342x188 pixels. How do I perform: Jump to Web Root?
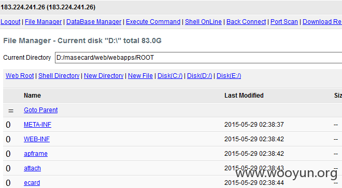[20, 76]
